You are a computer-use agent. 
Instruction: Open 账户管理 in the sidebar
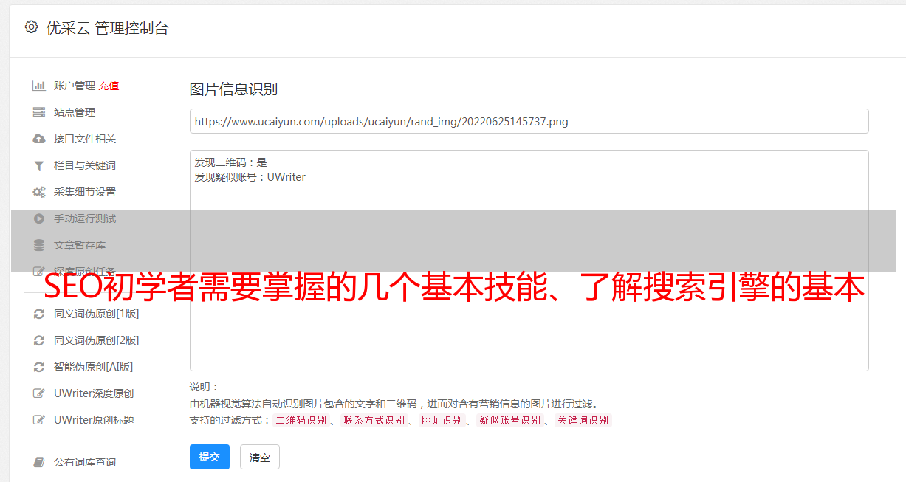[x=75, y=86]
